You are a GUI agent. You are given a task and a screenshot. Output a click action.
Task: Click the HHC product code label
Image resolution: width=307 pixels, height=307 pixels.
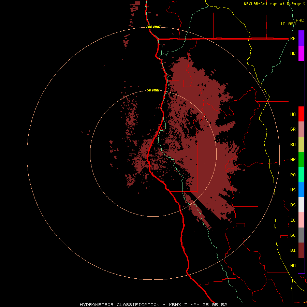[300, 20]
